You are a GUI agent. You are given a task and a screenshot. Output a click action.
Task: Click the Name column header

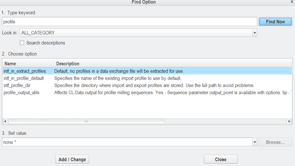tap(28, 64)
